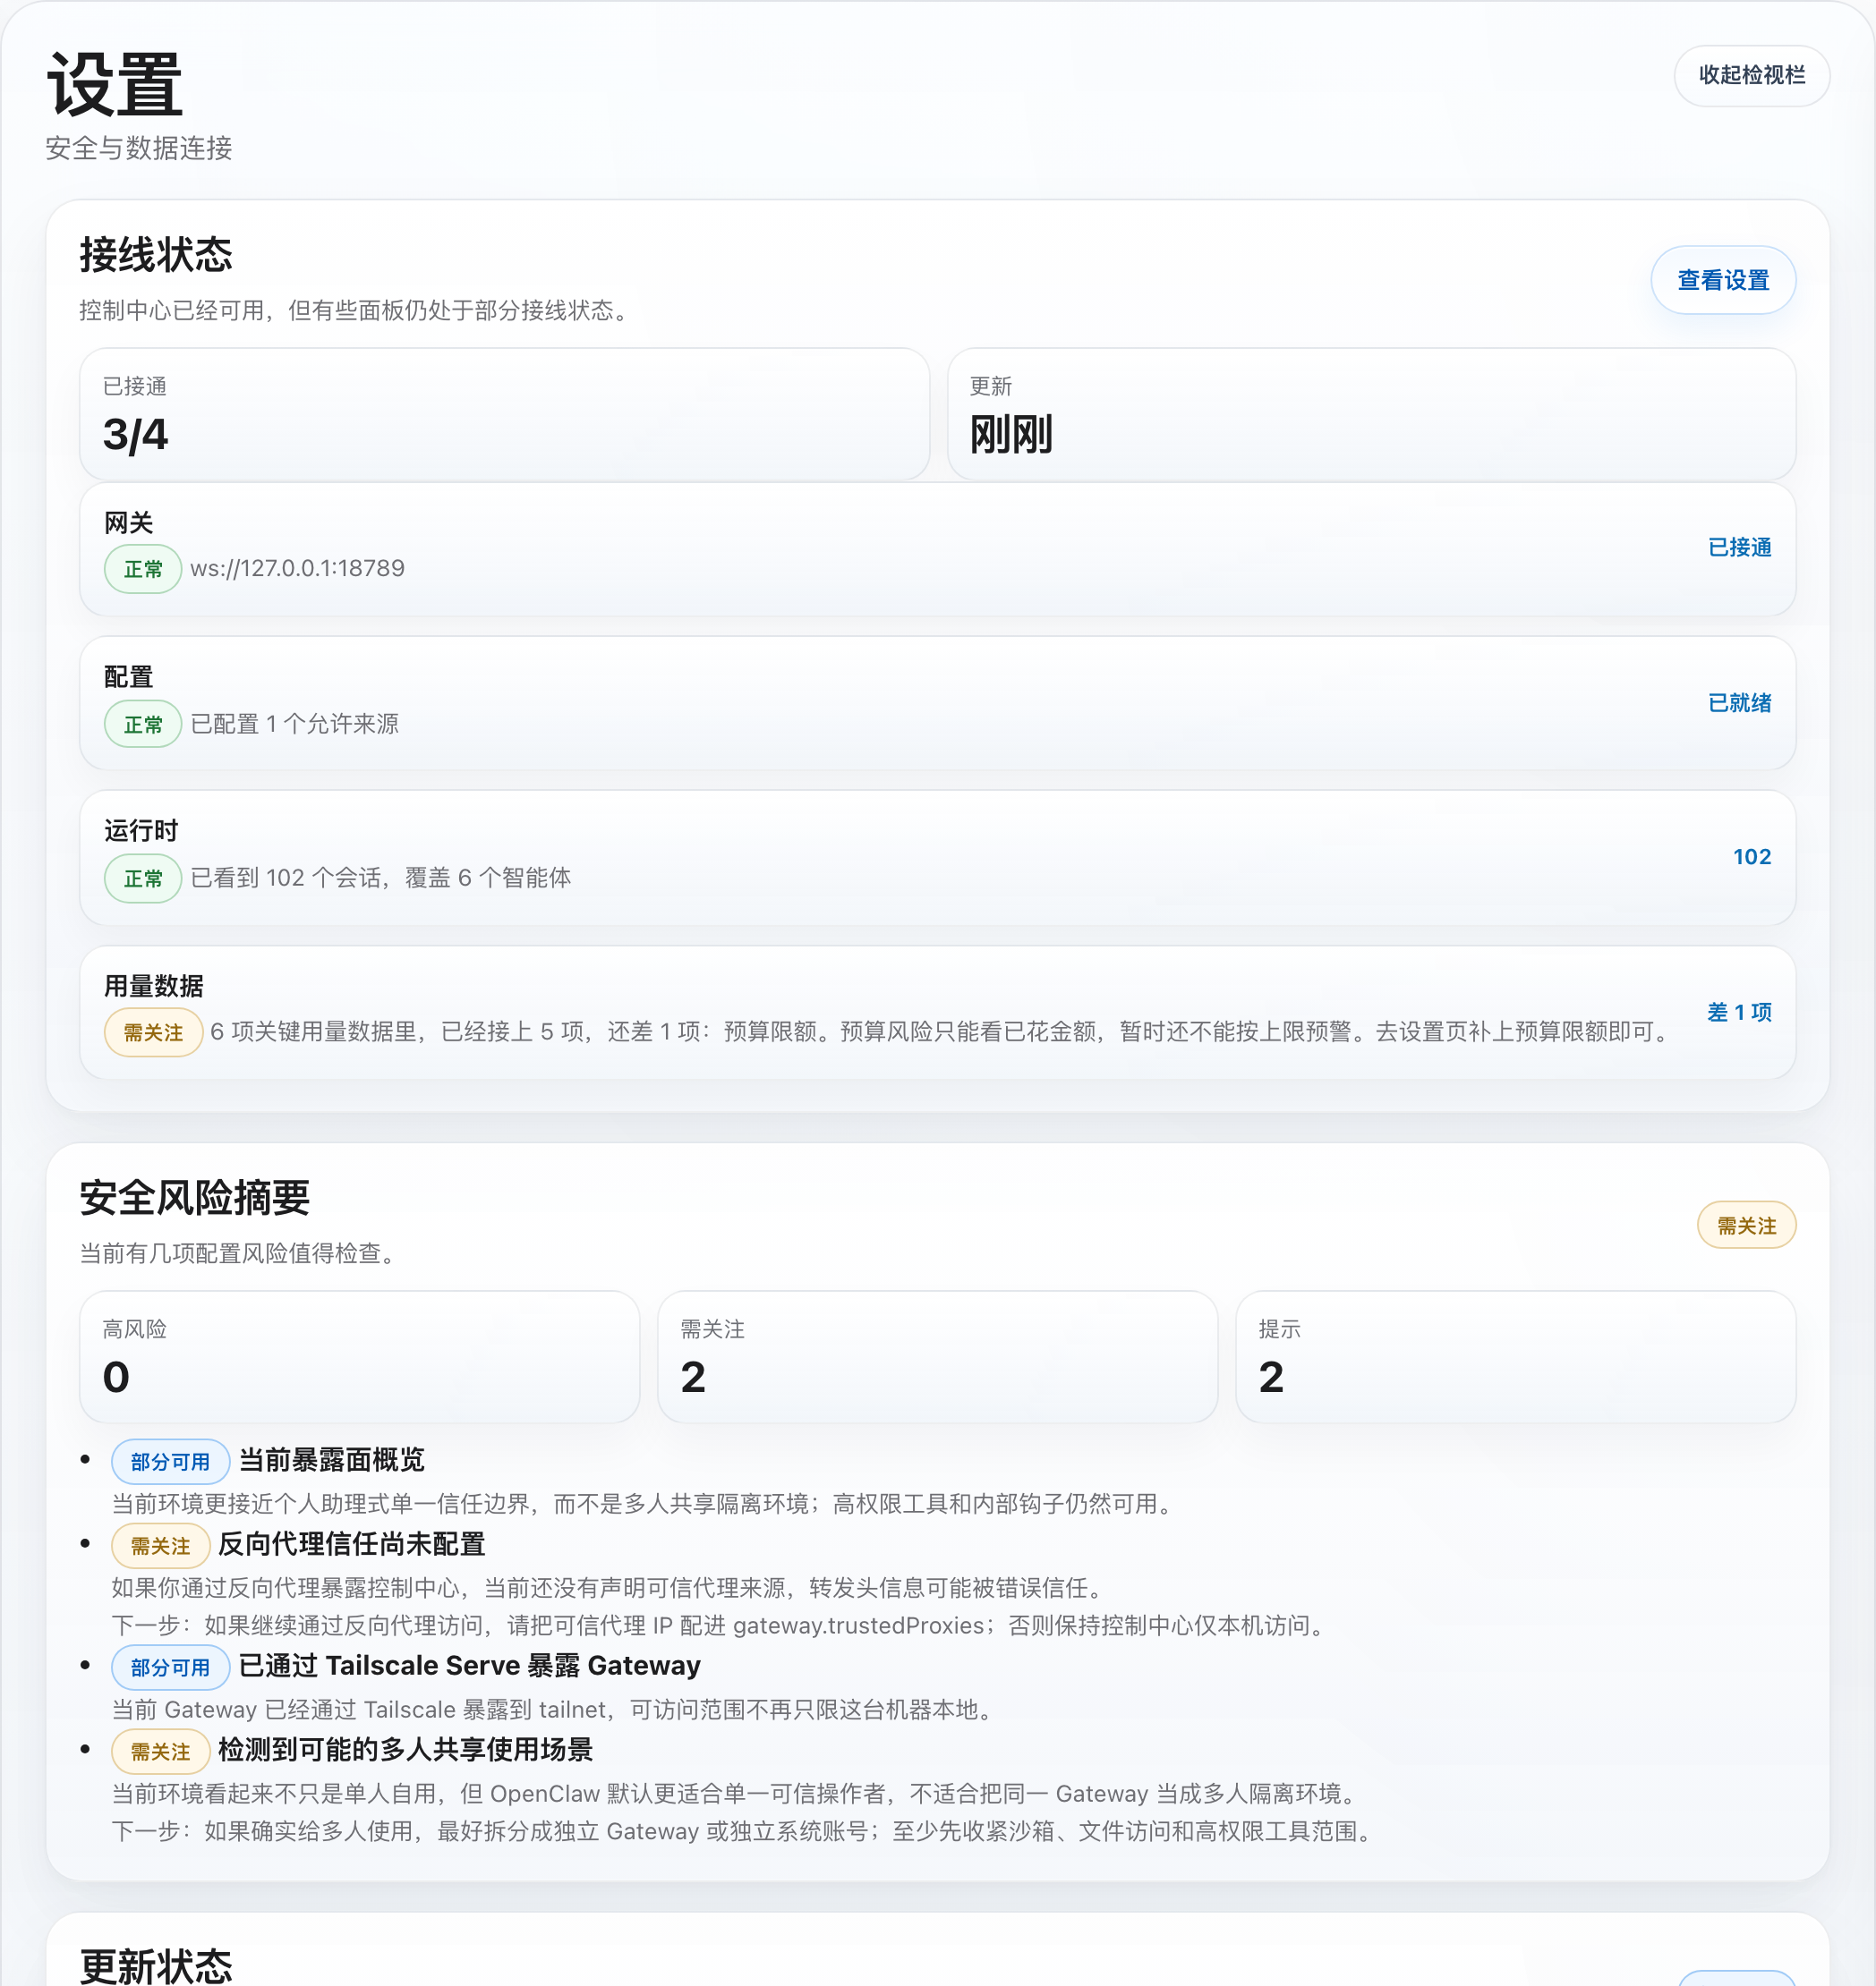Click the 收起检视栏 button at top right
Screen dimensions: 1876x1986
click(x=1751, y=76)
